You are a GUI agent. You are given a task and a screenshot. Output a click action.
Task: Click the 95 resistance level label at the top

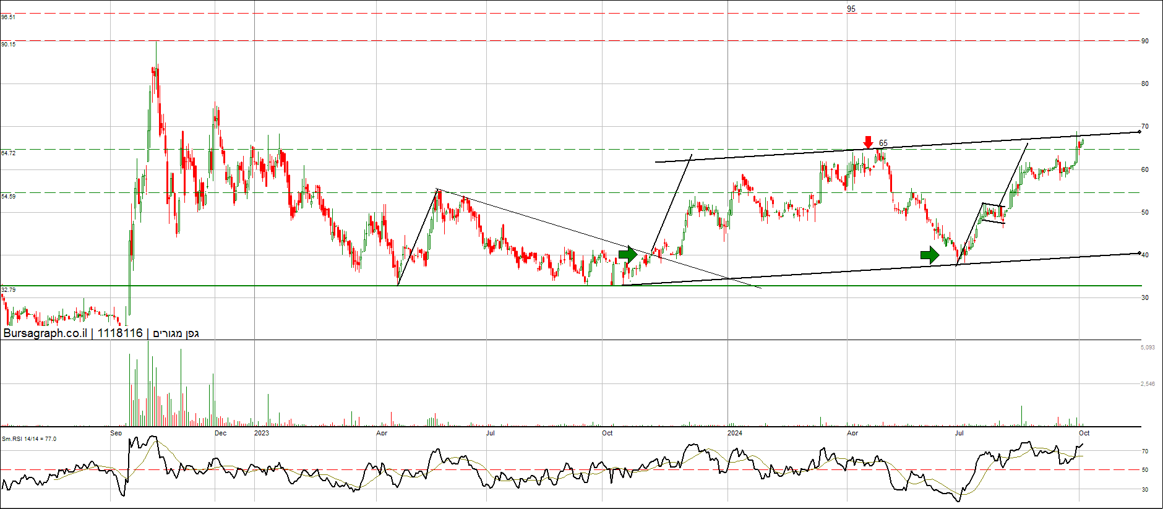pyautogui.click(x=851, y=9)
